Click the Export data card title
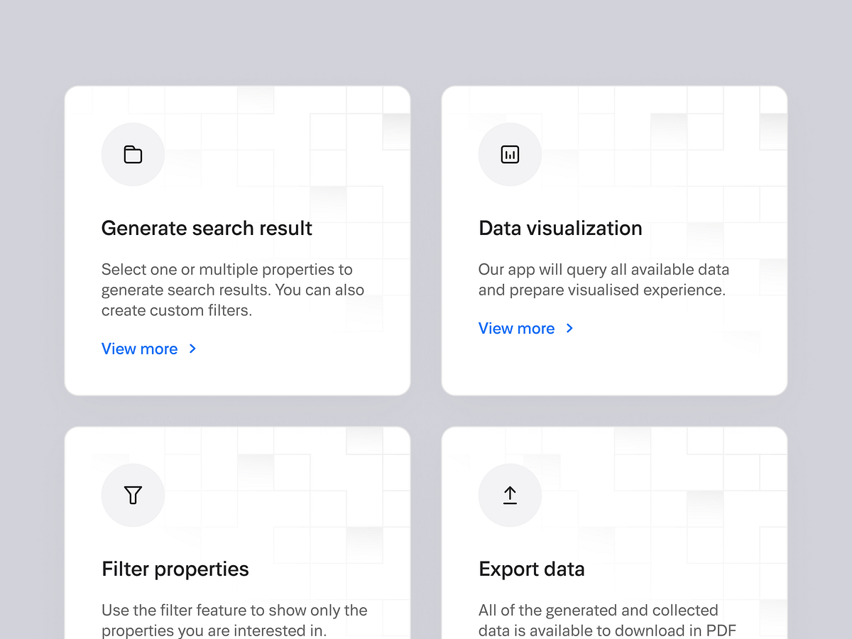Image resolution: width=852 pixels, height=639 pixels. click(x=532, y=569)
